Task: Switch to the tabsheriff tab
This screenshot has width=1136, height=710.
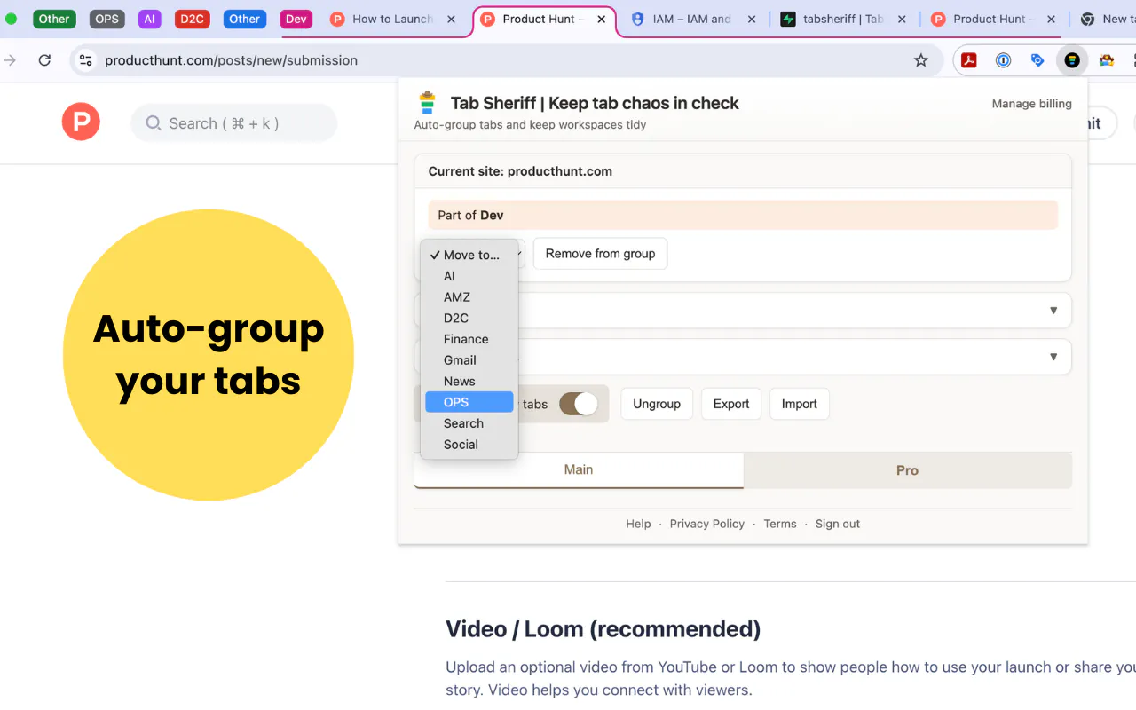Action: [842, 19]
